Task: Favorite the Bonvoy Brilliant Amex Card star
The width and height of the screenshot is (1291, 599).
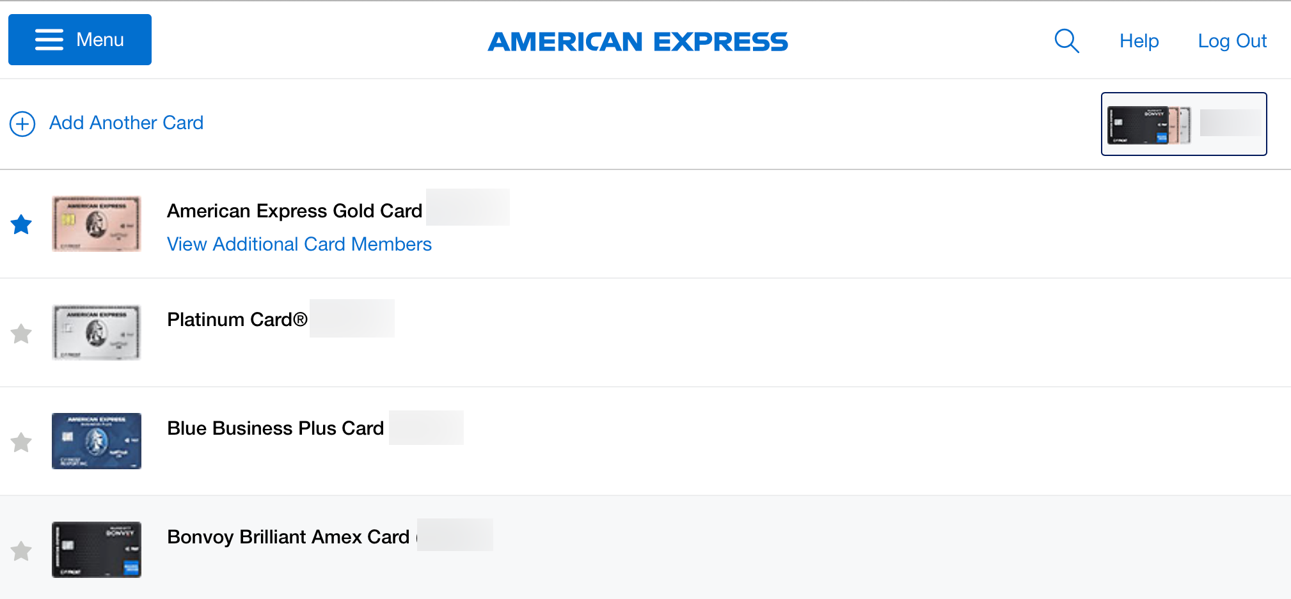Action: (21, 550)
